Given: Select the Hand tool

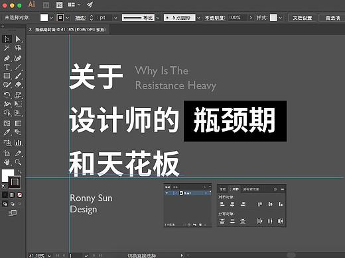Looking at the screenshot, I should coord(7,162).
